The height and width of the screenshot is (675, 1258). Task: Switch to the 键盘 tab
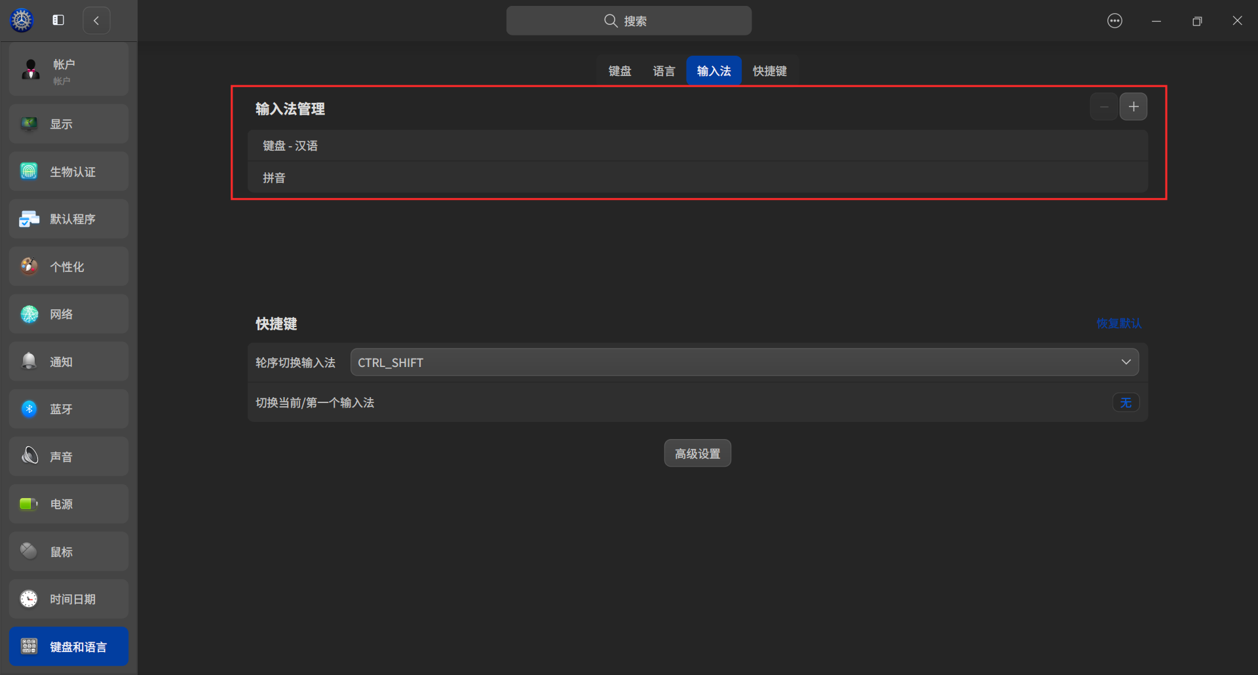(620, 71)
